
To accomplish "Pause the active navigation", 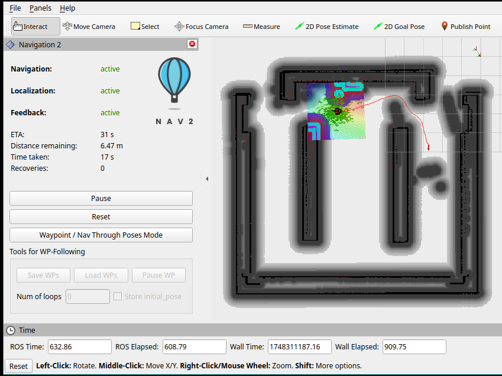I will click(101, 199).
